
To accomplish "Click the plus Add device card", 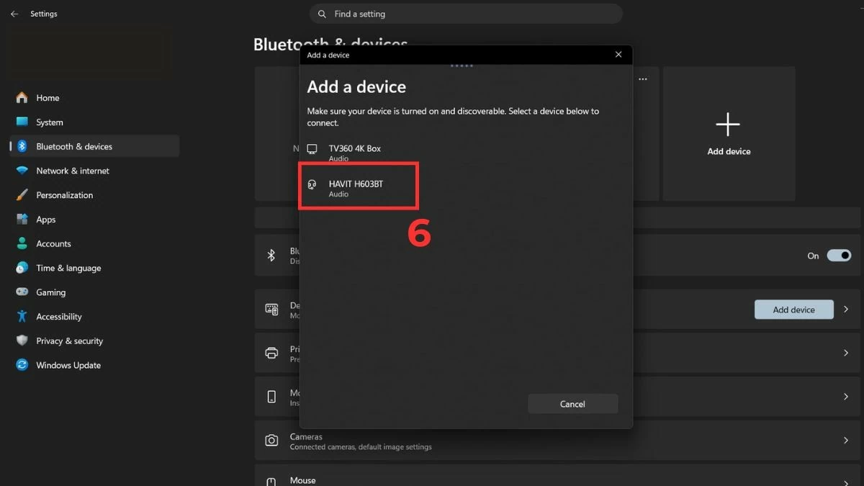I will click(729, 133).
